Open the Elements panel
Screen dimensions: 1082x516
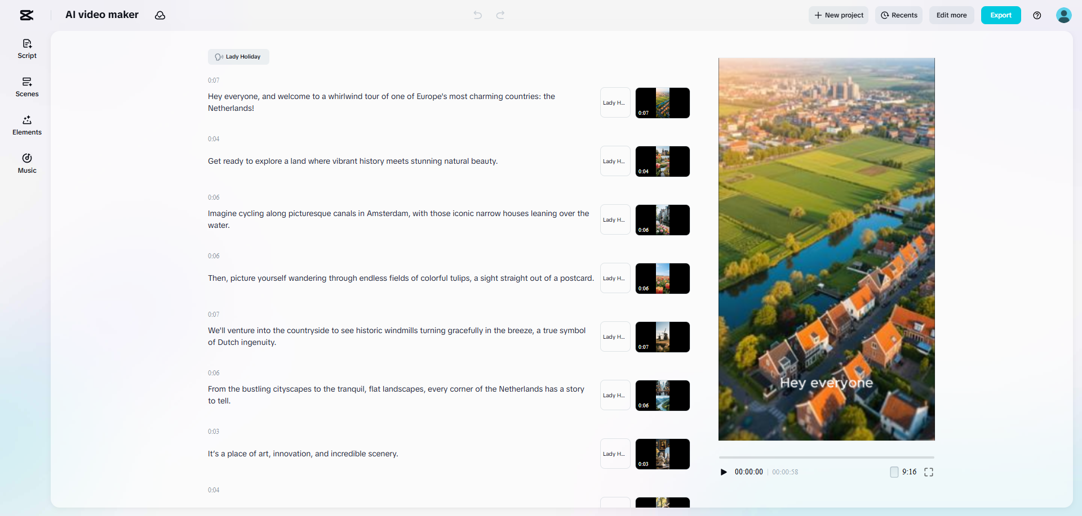[x=26, y=125]
